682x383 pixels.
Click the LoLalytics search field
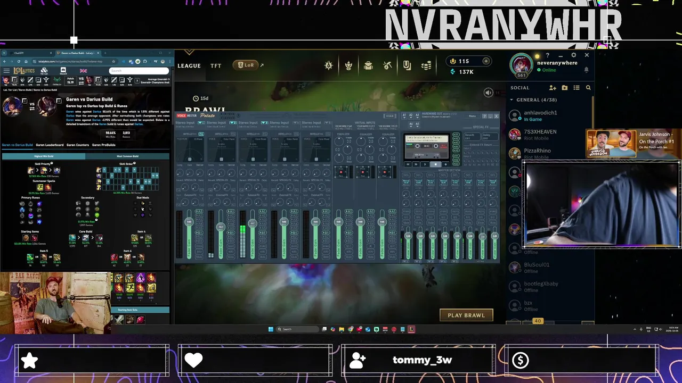point(139,71)
